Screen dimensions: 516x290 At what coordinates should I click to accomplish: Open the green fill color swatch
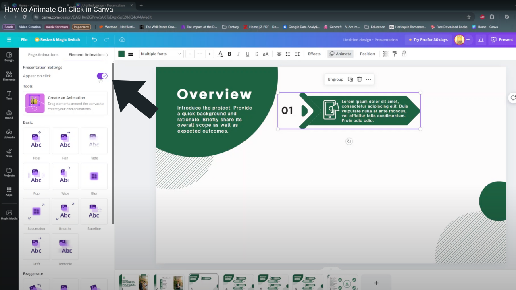[x=121, y=54]
